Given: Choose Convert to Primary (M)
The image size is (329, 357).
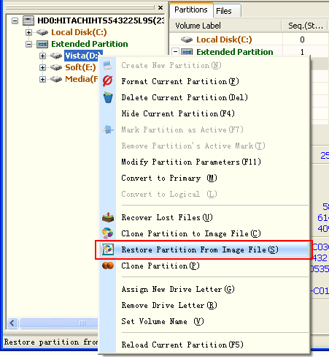Looking at the screenshot, I should 204,178.
